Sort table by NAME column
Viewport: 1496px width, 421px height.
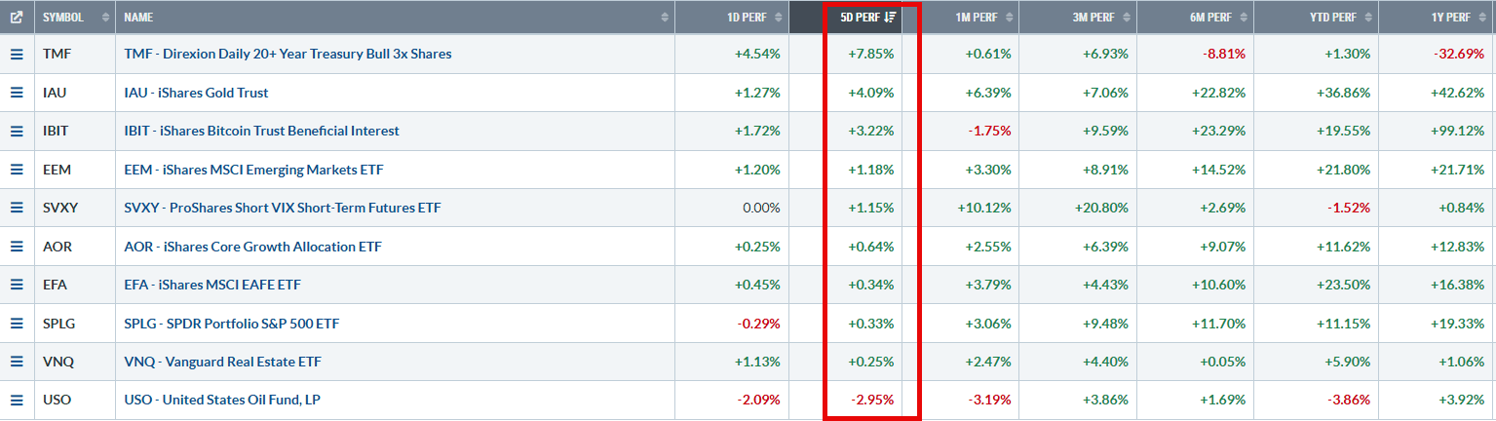395,18
